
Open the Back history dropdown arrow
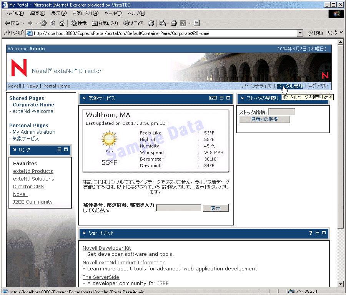point(23,23)
